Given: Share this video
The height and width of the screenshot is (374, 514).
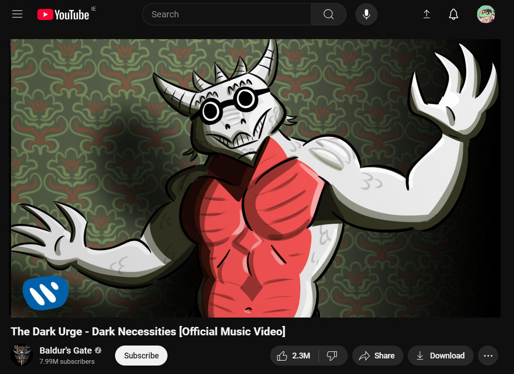Looking at the screenshot, I should click(377, 356).
